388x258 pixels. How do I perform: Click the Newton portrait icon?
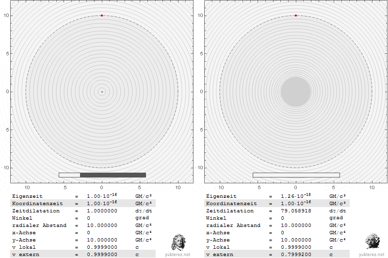tap(178, 242)
